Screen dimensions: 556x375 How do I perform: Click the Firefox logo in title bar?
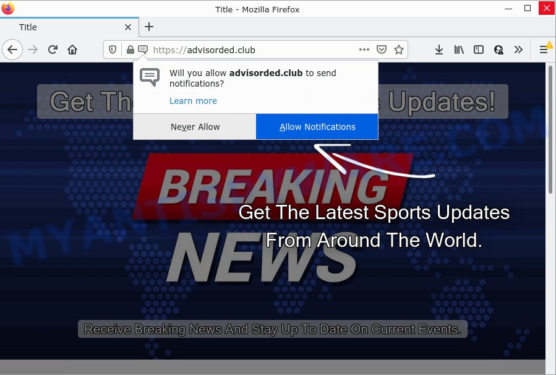7,8
